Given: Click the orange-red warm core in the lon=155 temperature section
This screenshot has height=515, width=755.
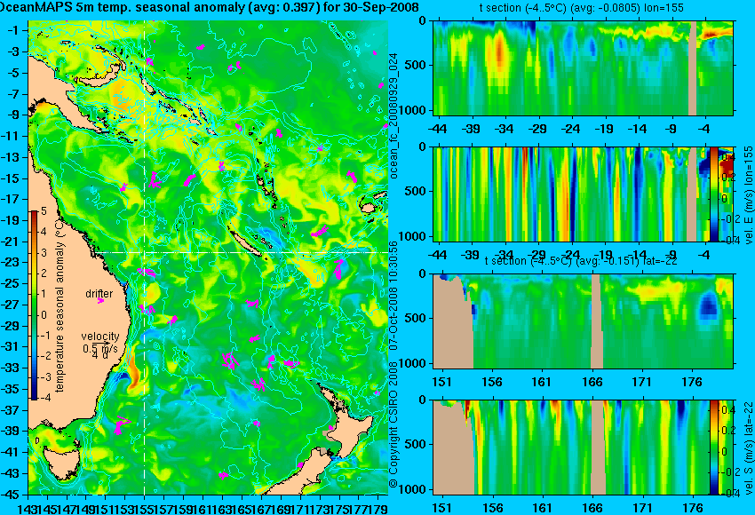Looking at the screenshot, I should coord(500,52).
